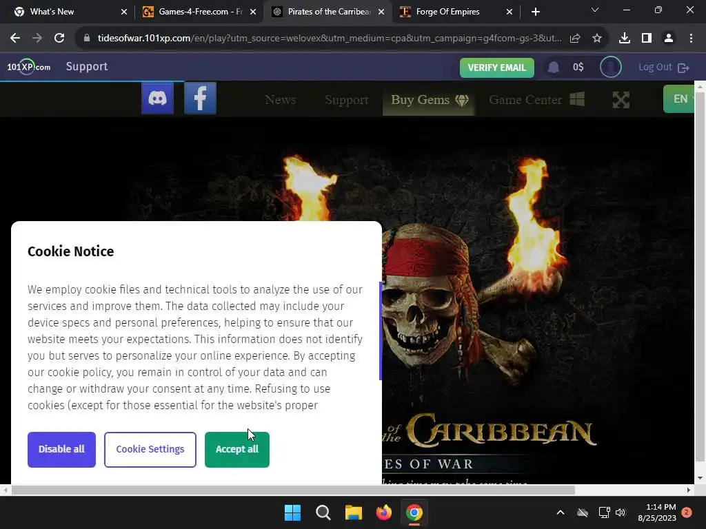Open a new browser tab
The width and height of the screenshot is (706, 529).
pos(535,12)
